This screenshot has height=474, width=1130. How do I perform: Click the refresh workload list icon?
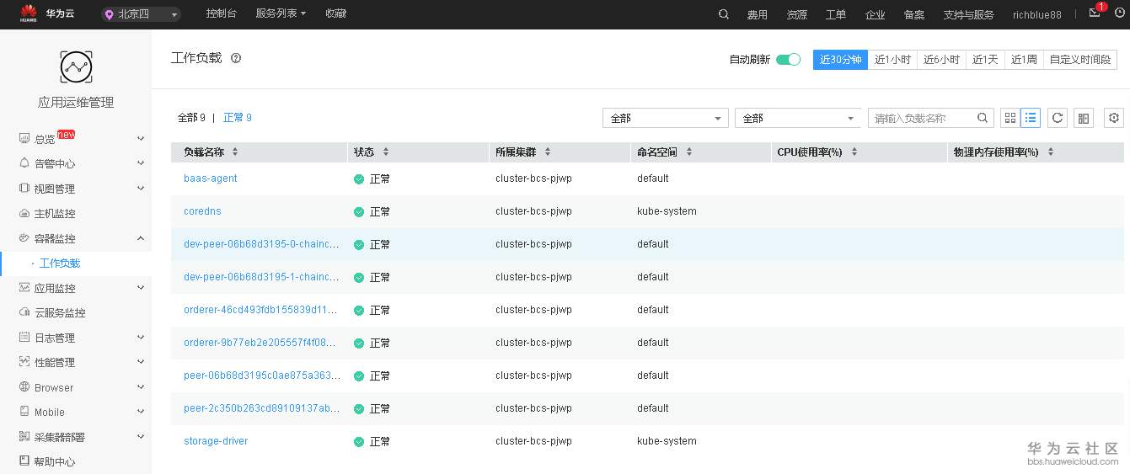tap(1058, 118)
